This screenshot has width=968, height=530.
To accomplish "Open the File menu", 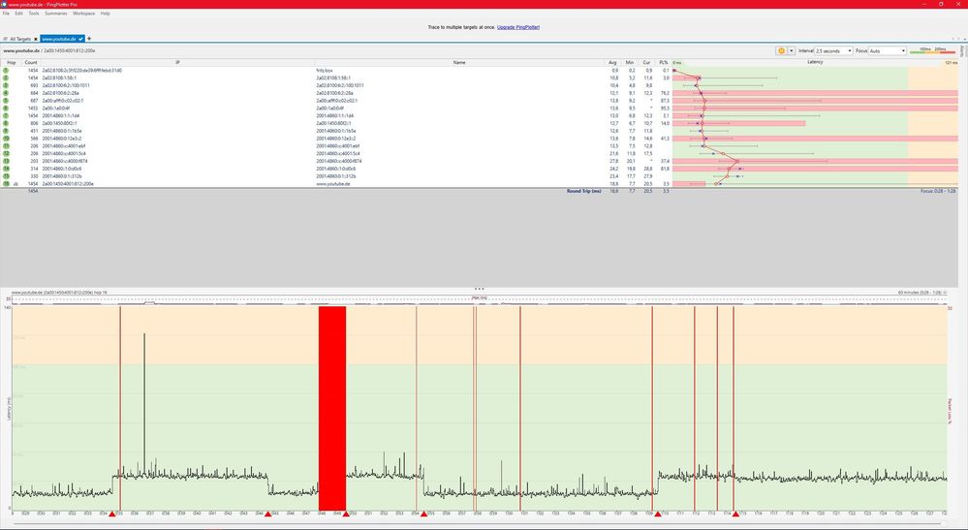I will [x=6, y=13].
